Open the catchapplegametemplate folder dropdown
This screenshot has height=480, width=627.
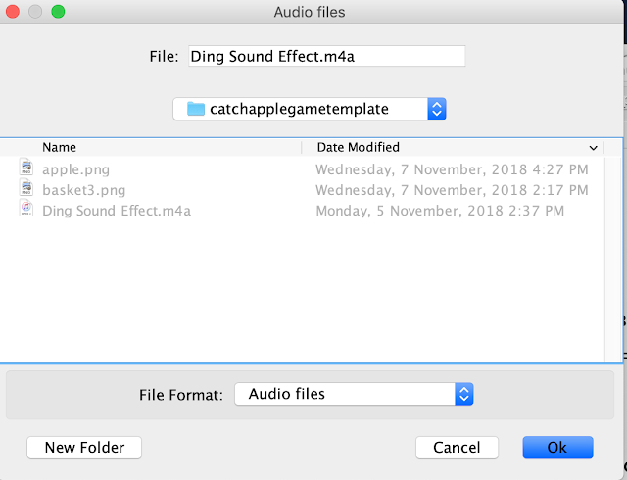point(437,109)
